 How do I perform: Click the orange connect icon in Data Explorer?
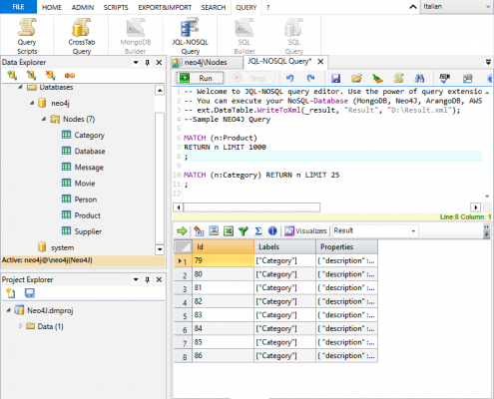click(70, 76)
